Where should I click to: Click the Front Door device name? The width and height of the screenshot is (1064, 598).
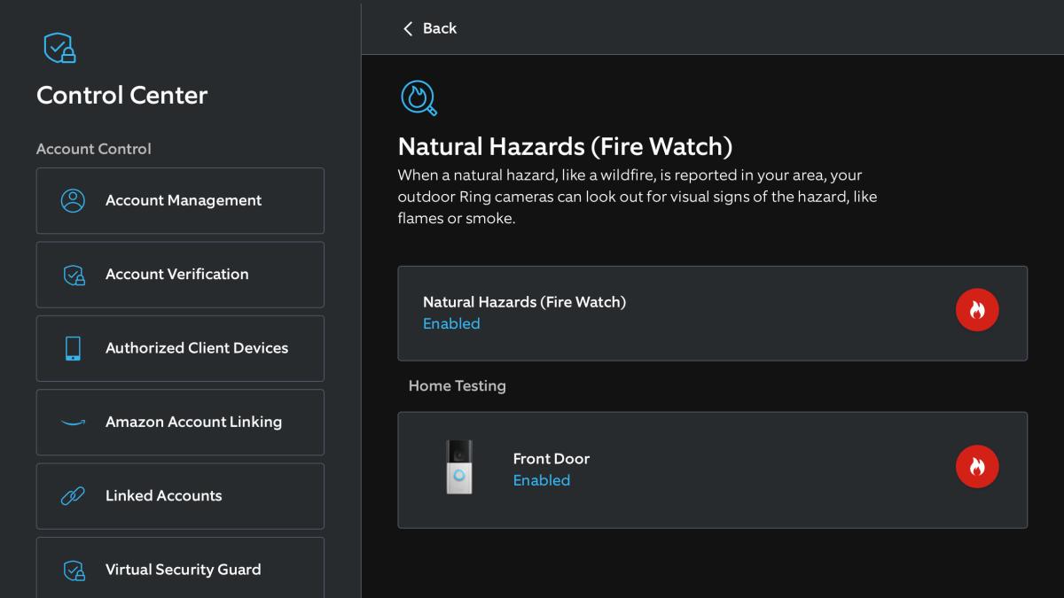[x=552, y=459]
